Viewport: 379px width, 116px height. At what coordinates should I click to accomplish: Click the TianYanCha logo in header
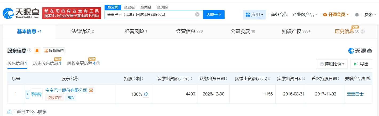click(x=21, y=13)
